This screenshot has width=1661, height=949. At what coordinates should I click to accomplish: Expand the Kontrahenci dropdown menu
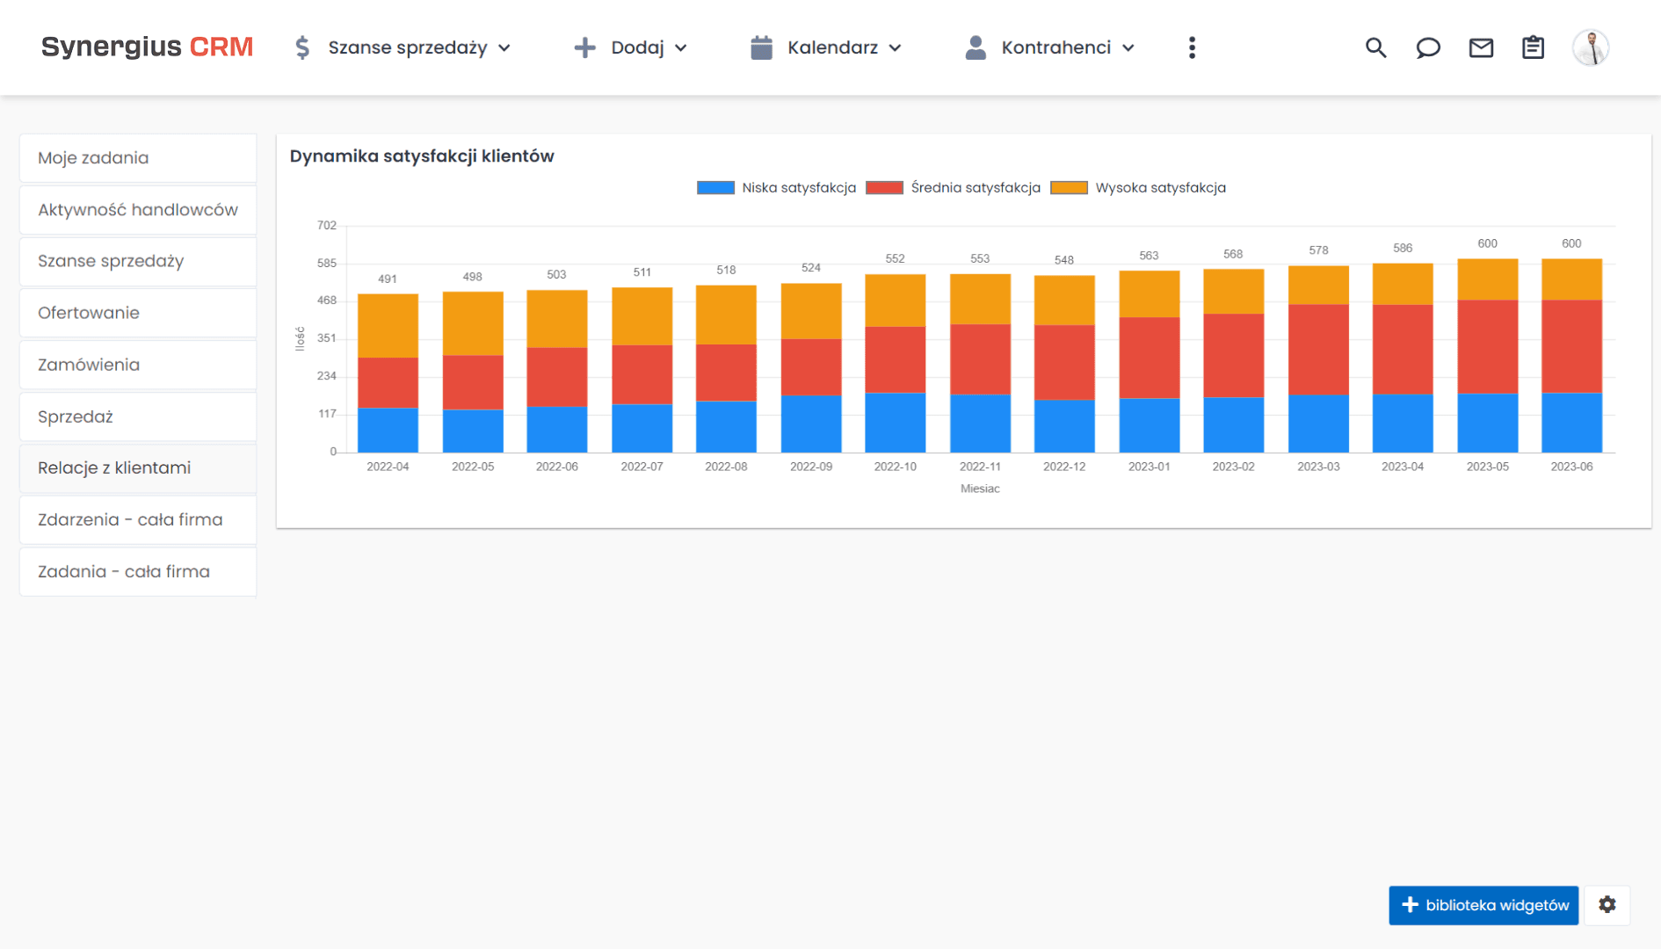tap(1050, 47)
